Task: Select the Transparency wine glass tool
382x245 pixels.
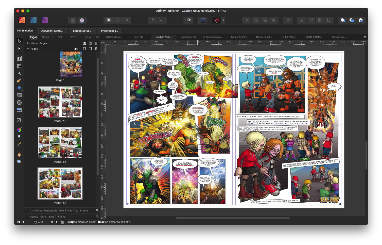Action: (x=19, y=137)
